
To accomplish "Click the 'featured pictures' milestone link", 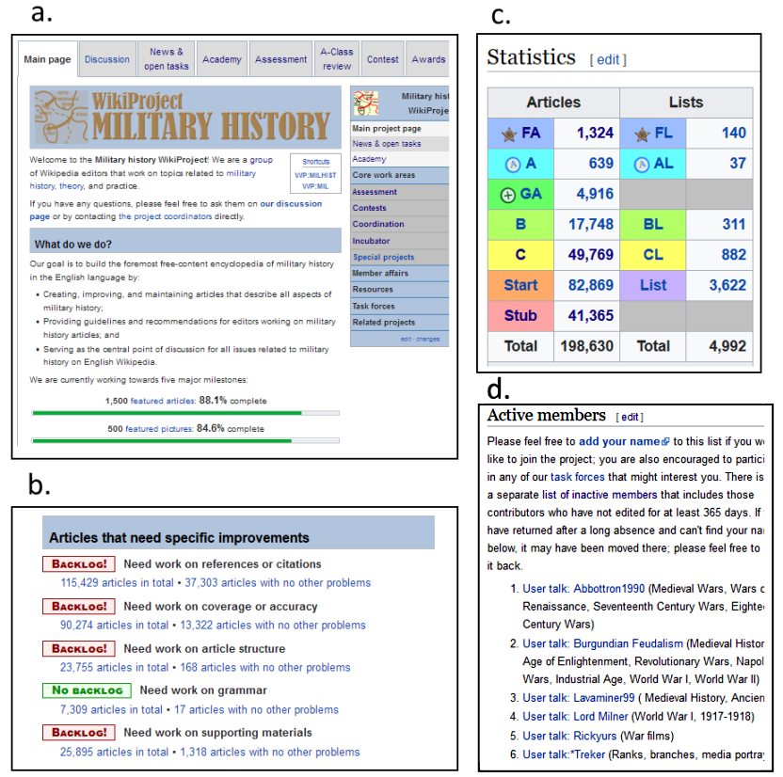I will tap(159, 429).
